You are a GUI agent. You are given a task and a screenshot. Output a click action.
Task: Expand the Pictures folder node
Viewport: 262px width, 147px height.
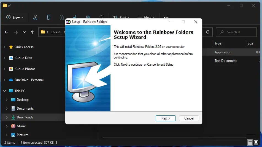click(7, 135)
